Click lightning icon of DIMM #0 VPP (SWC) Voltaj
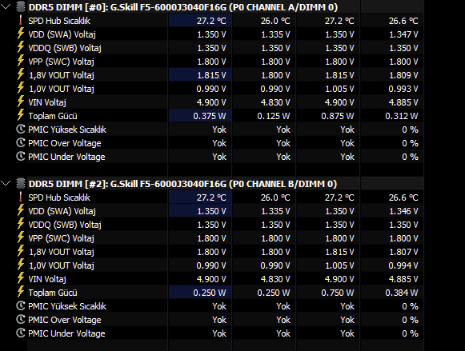The image size is (465, 351). pyautogui.click(x=21, y=61)
